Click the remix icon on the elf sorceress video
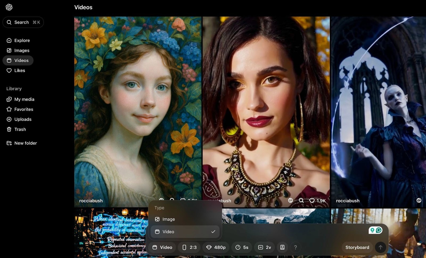The image size is (426, 258). click(419, 201)
